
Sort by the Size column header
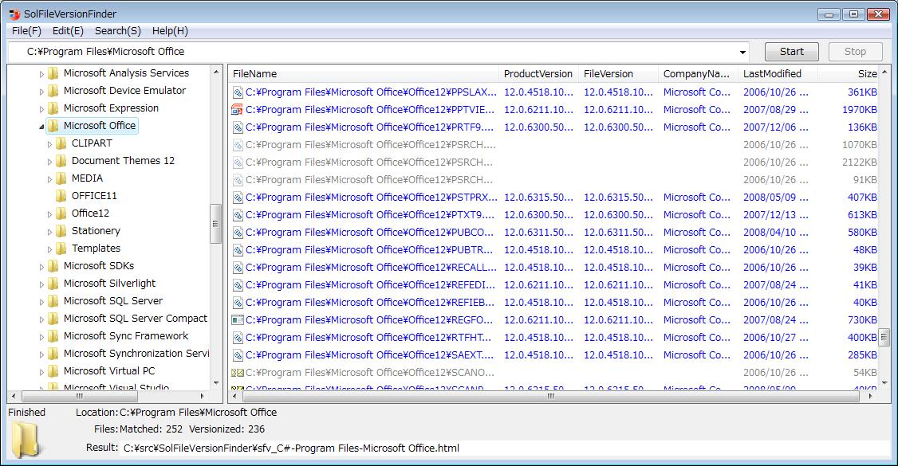(x=849, y=74)
